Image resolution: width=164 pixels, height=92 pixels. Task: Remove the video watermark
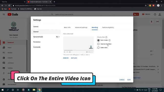pyautogui.click(x=66, y=58)
